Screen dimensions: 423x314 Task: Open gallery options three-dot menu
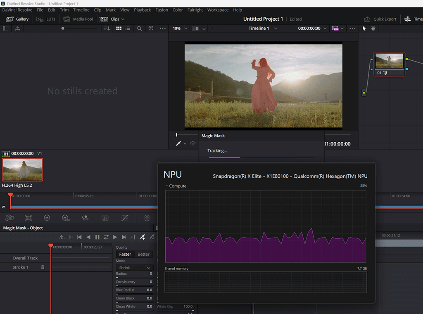click(x=163, y=29)
